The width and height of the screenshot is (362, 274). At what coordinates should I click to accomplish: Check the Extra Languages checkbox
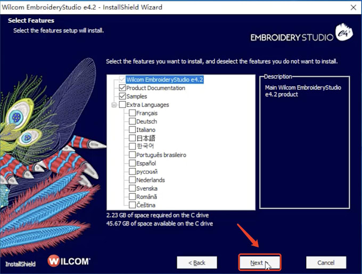[122, 105]
